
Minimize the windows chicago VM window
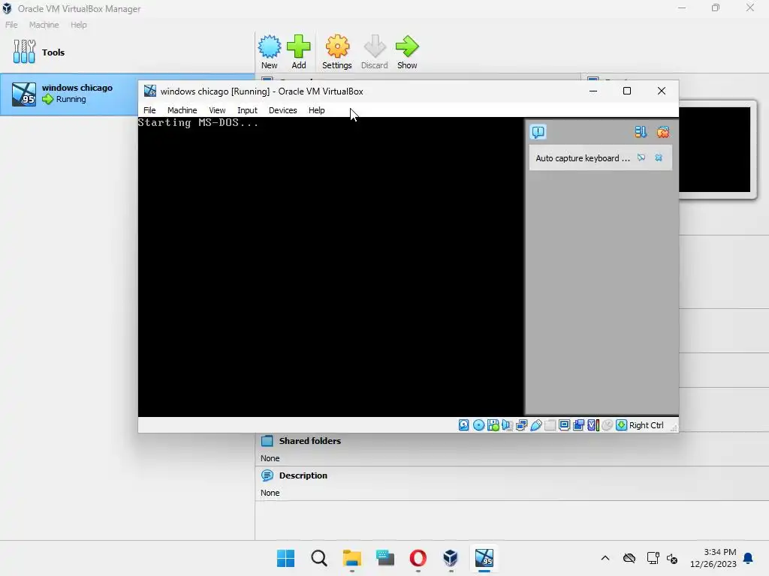click(593, 91)
